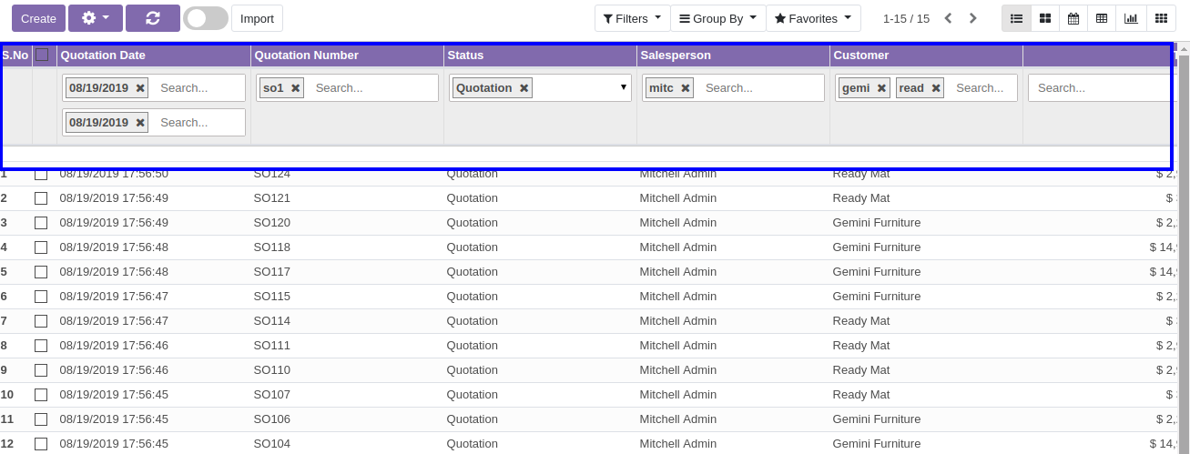The width and height of the screenshot is (1190, 454).
Task: Open the pivot table view
Action: [x=1102, y=18]
